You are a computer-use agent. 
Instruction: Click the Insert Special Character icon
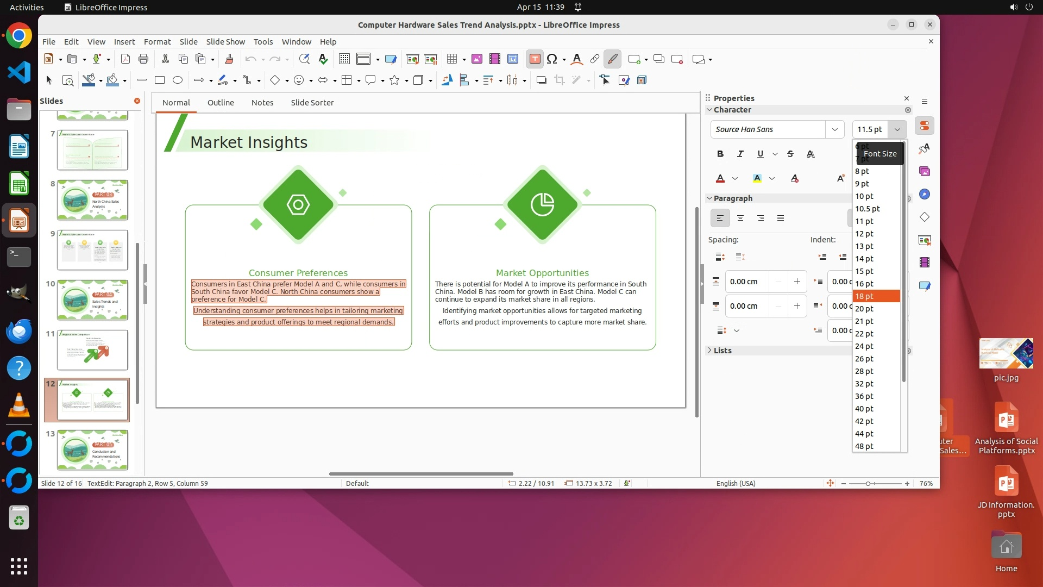coord(552,59)
